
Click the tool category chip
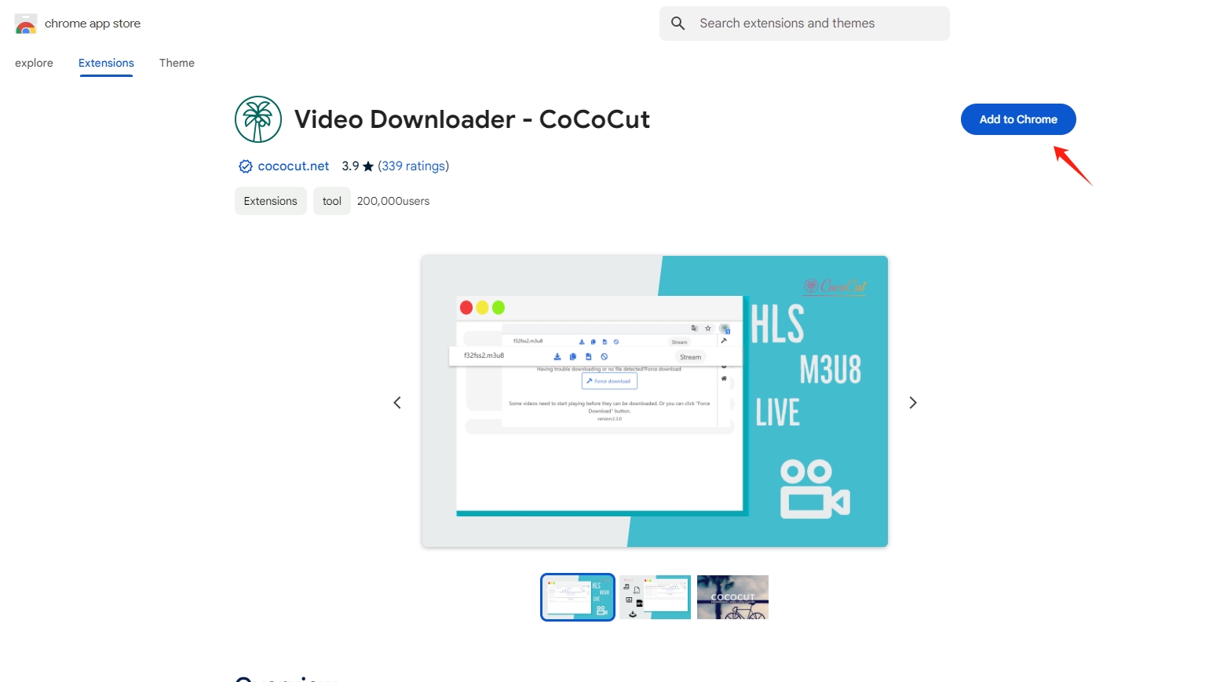tap(332, 201)
